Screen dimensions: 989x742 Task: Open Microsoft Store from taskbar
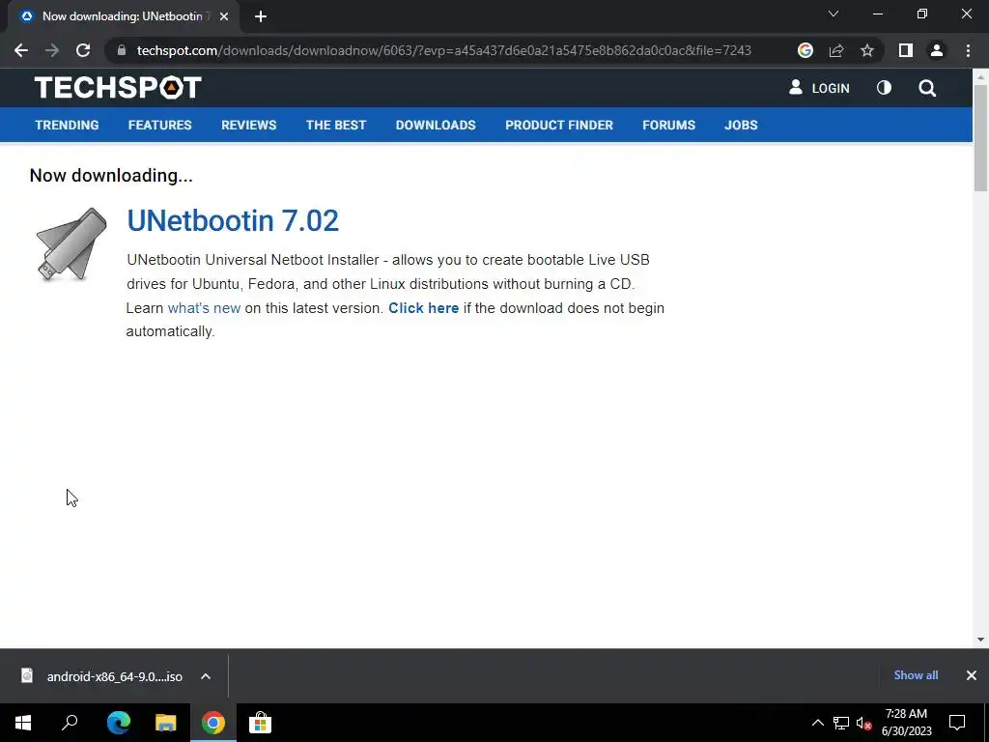(260, 723)
